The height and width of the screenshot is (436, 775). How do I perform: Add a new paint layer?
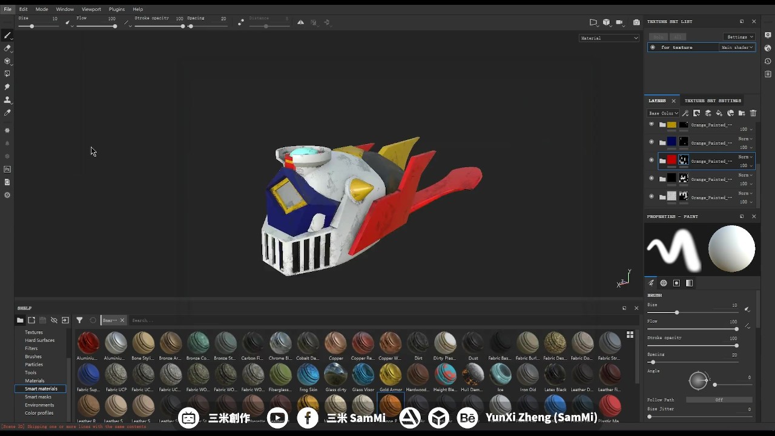pyautogui.click(x=708, y=113)
